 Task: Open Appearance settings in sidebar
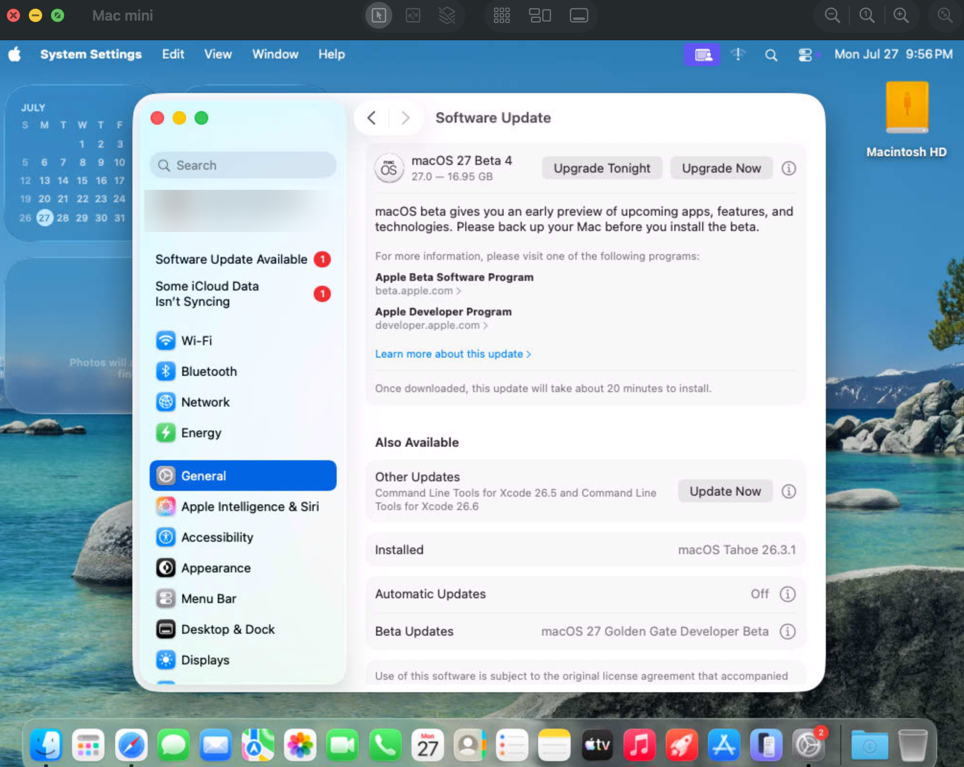243,568
